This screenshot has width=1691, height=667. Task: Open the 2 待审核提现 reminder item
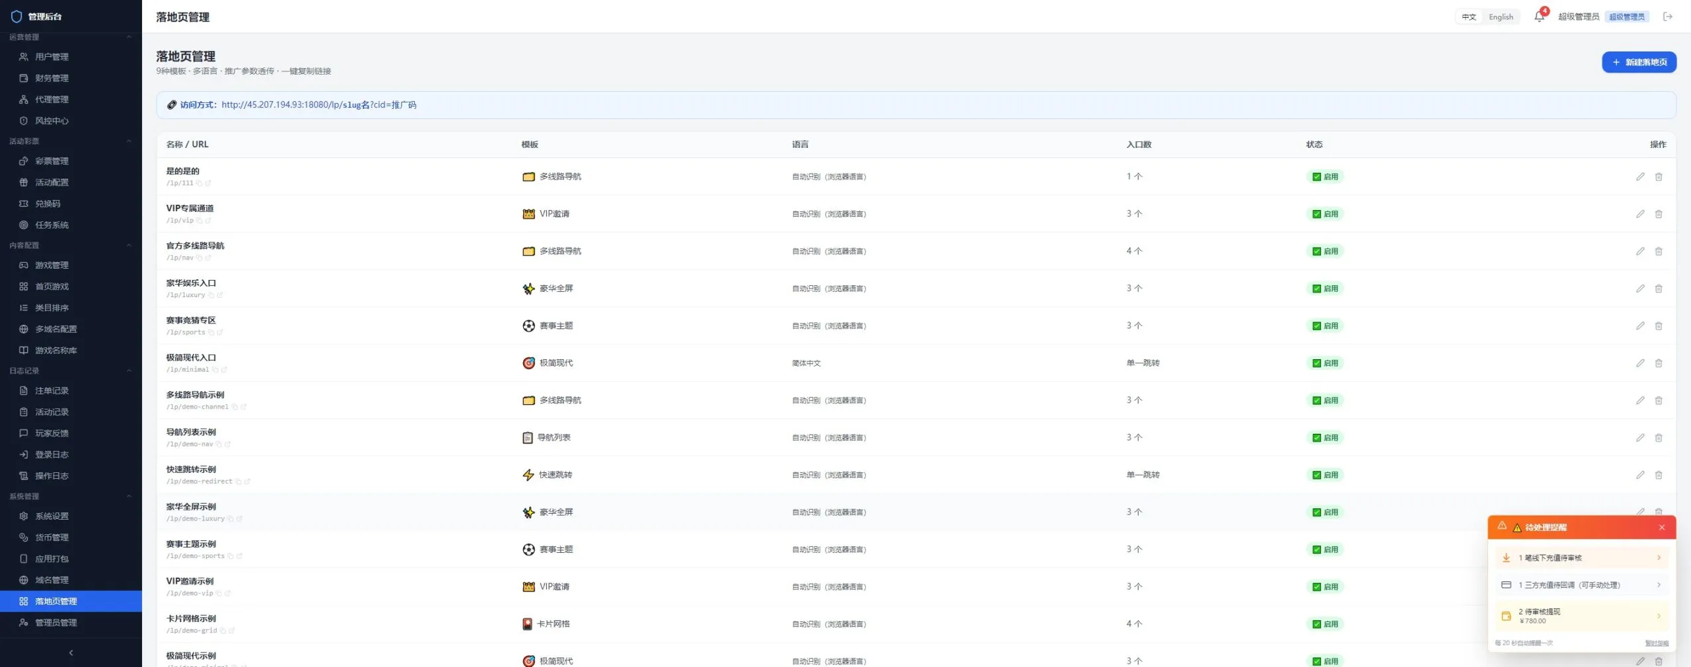point(1581,615)
